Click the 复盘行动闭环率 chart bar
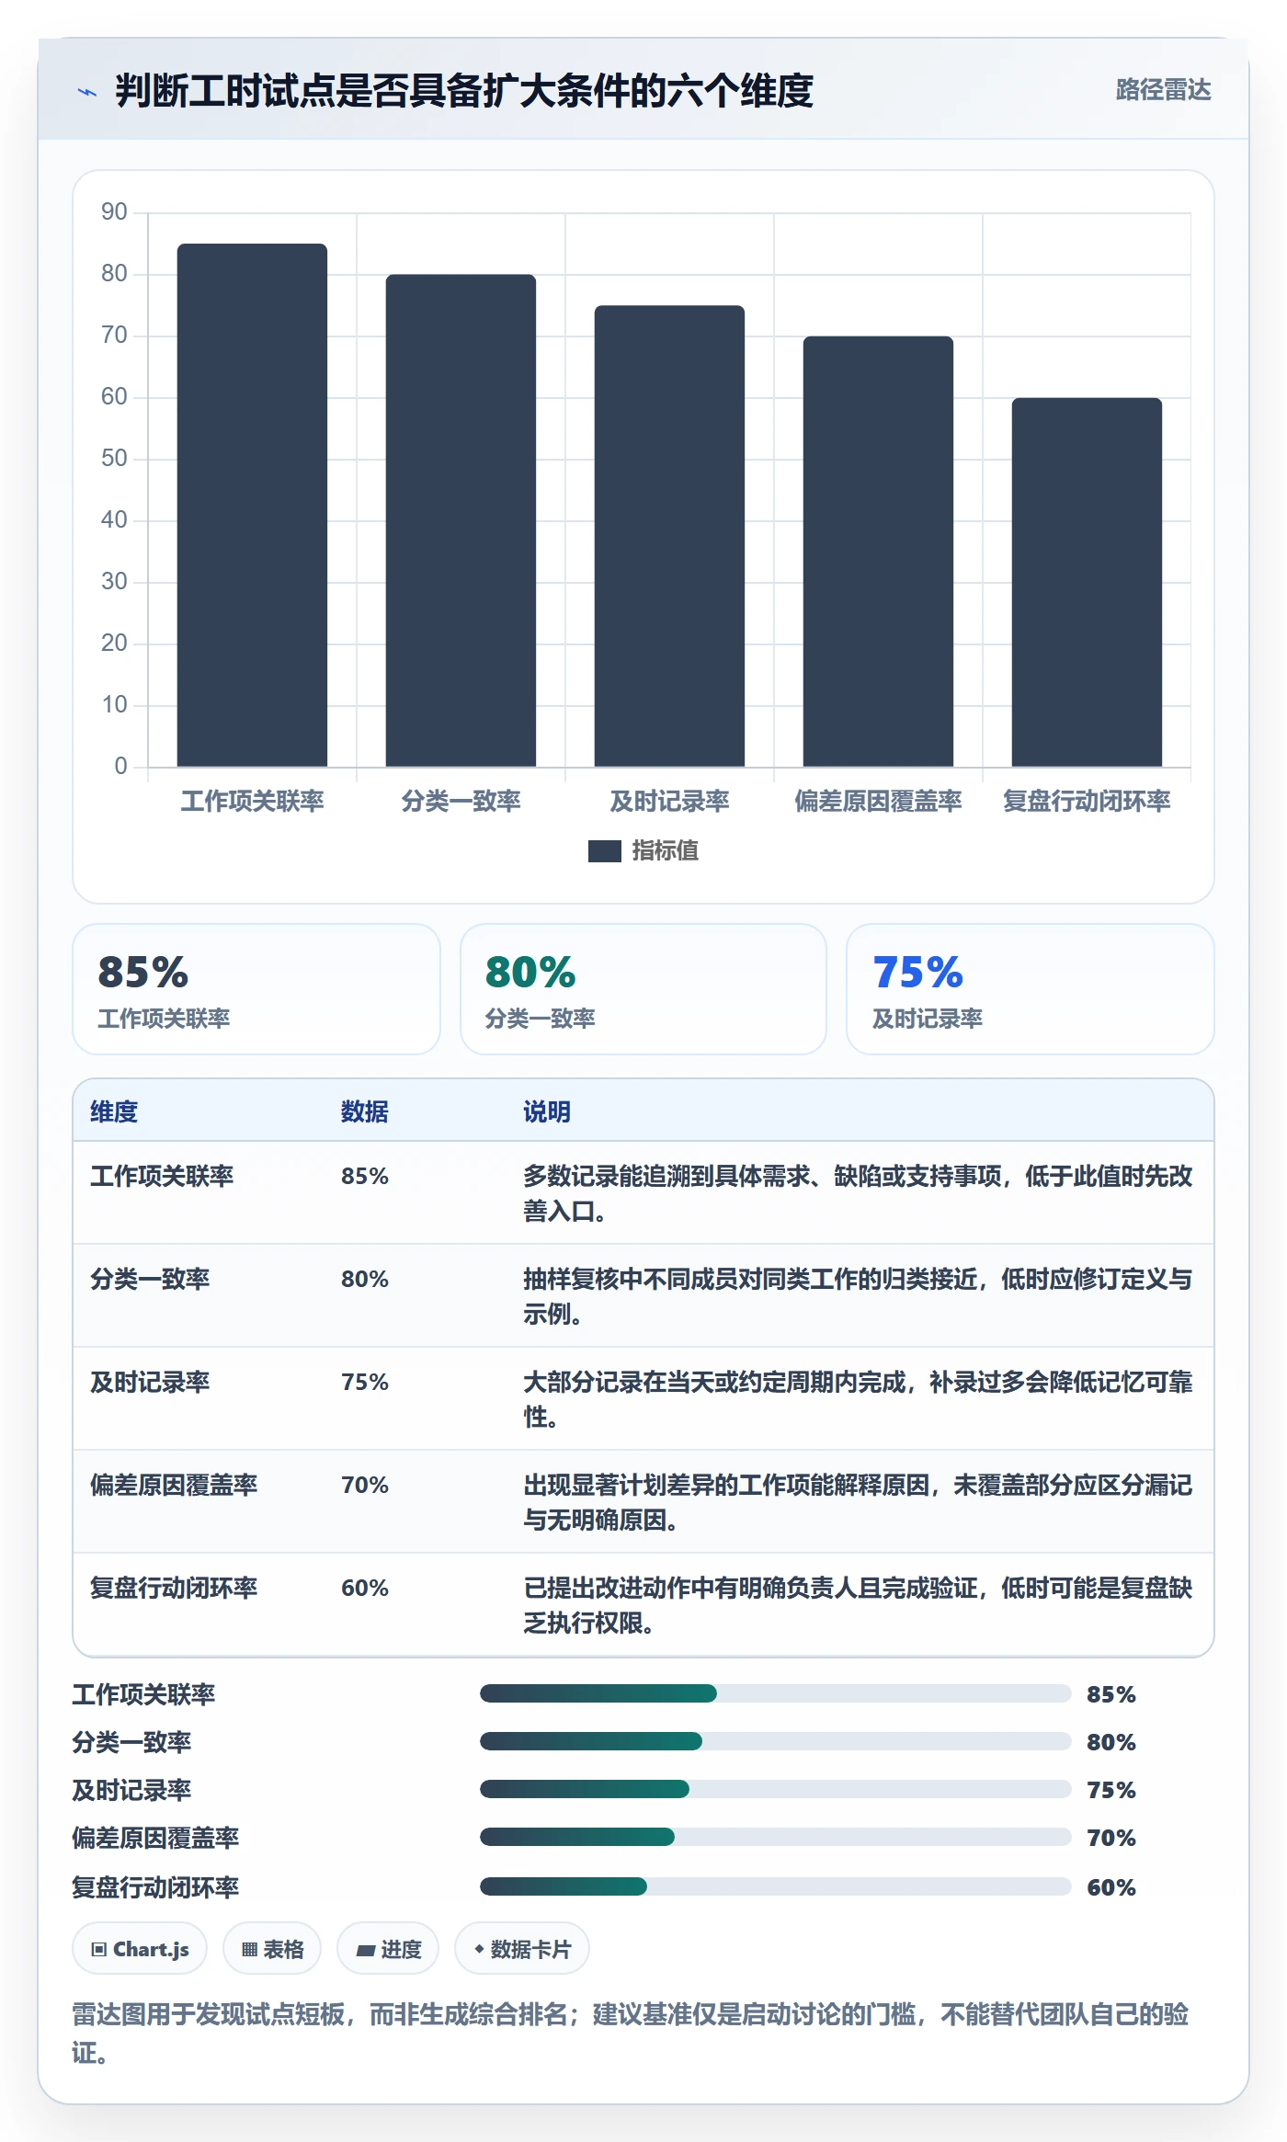This screenshot has width=1287, height=2142. click(x=1087, y=582)
